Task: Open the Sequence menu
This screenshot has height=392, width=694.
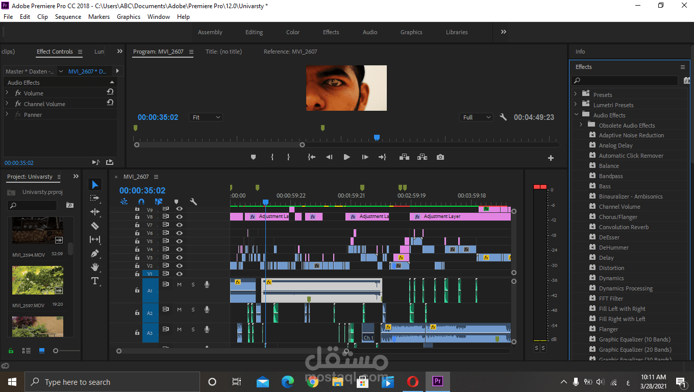Action: [68, 17]
